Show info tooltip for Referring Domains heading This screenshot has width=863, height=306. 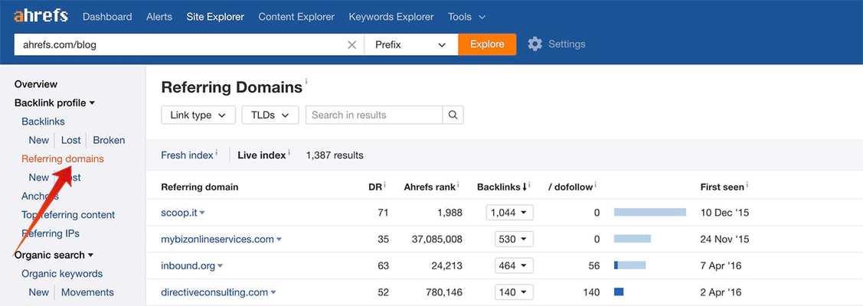306,83
